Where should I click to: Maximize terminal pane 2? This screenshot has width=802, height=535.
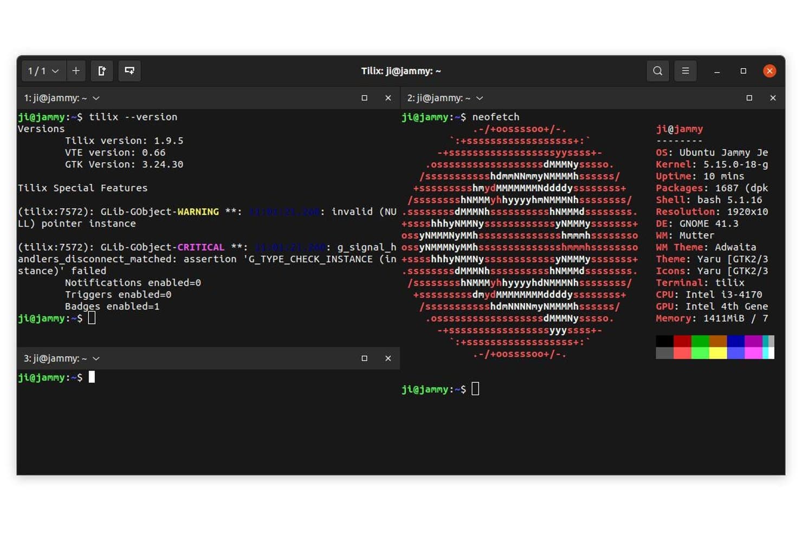749,98
